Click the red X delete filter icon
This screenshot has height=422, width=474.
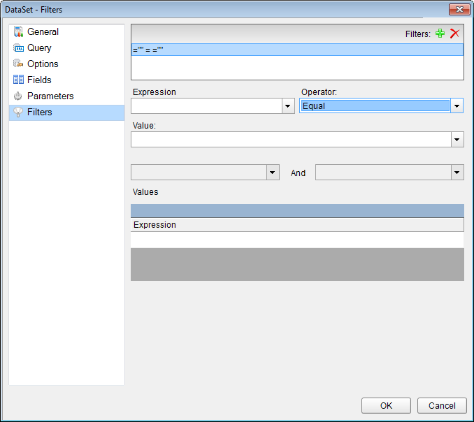454,34
